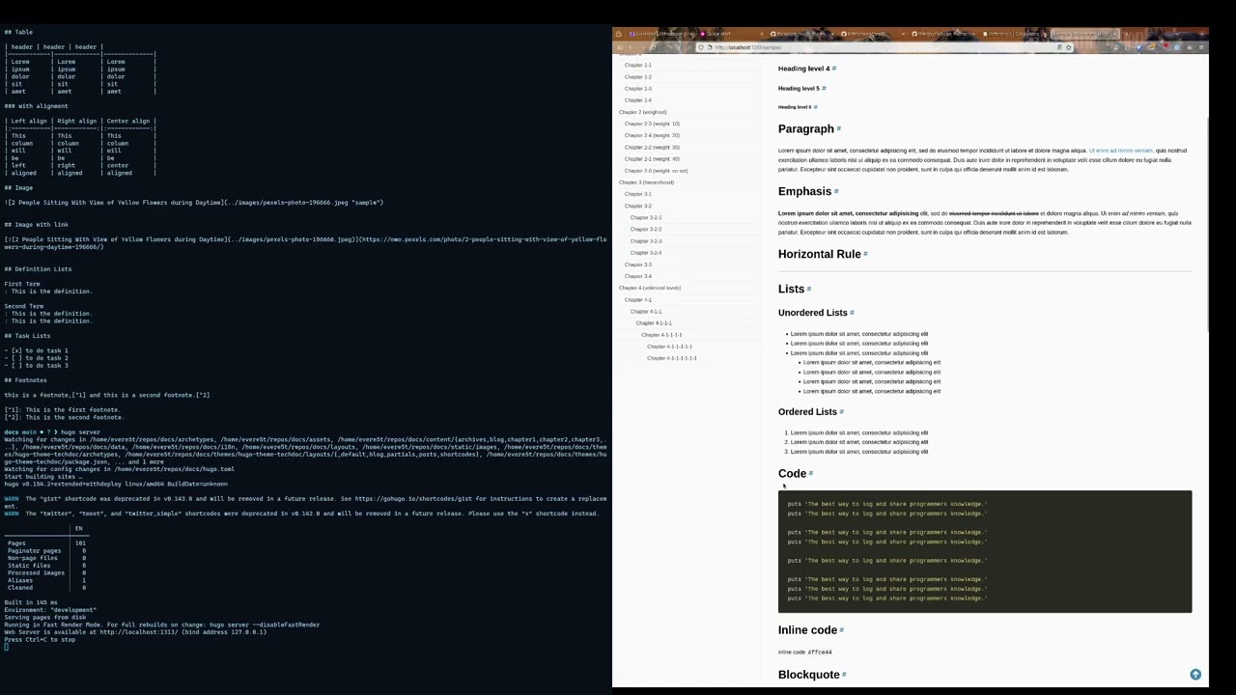The width and height of the screenshot is (1236, 695).
Task: Click terminal heading '### with alignment'
Action: pyautogui.click(x=36, y=106)
